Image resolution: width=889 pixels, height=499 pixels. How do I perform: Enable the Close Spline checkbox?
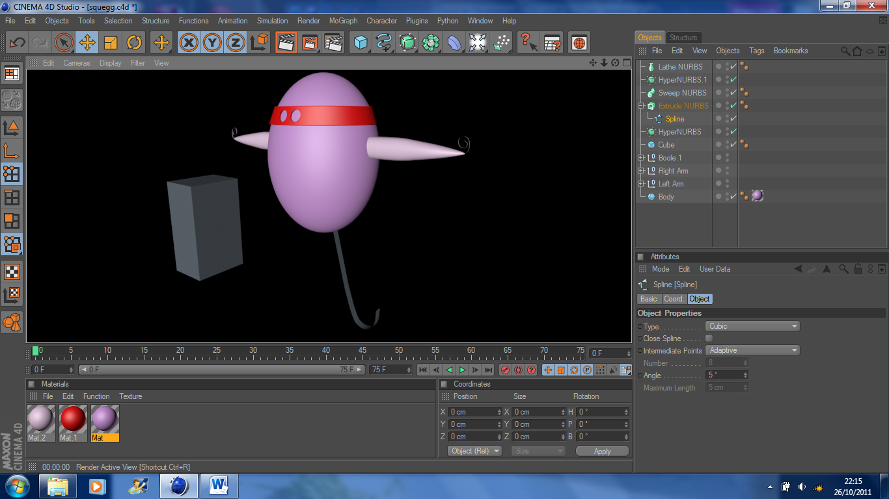tap(709, 339)
